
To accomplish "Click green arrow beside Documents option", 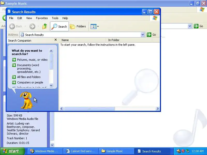I will tap(14, 65).
